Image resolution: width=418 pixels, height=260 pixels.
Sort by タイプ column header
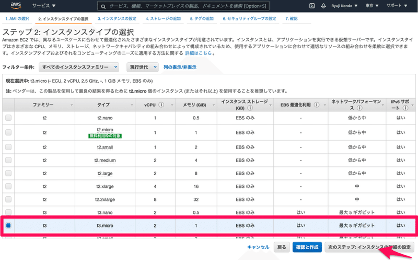point(105,105)
